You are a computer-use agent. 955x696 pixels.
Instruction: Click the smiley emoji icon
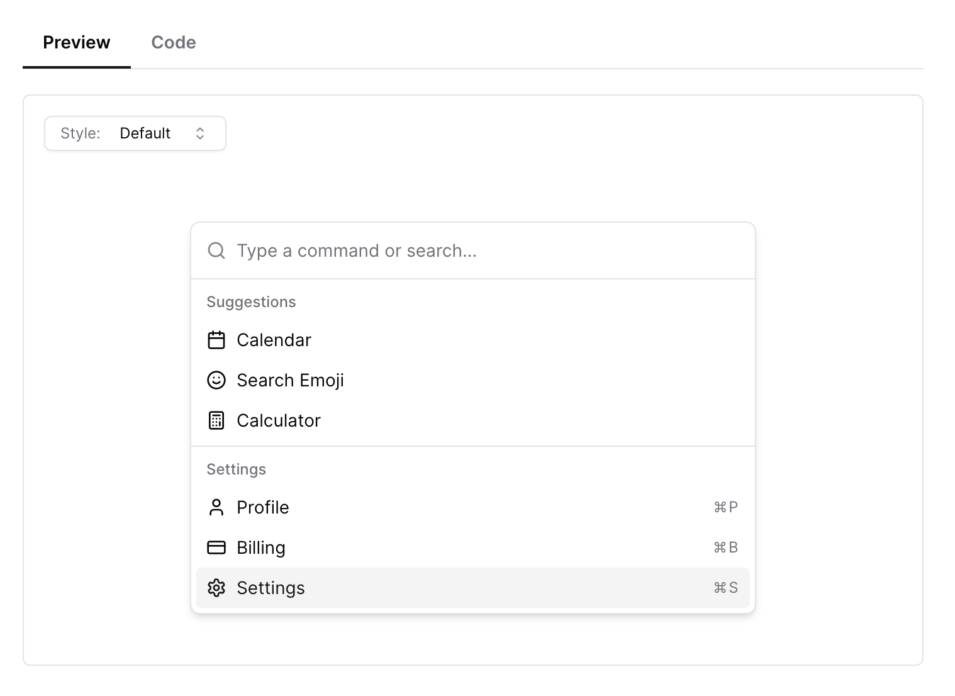coord(216,380)
